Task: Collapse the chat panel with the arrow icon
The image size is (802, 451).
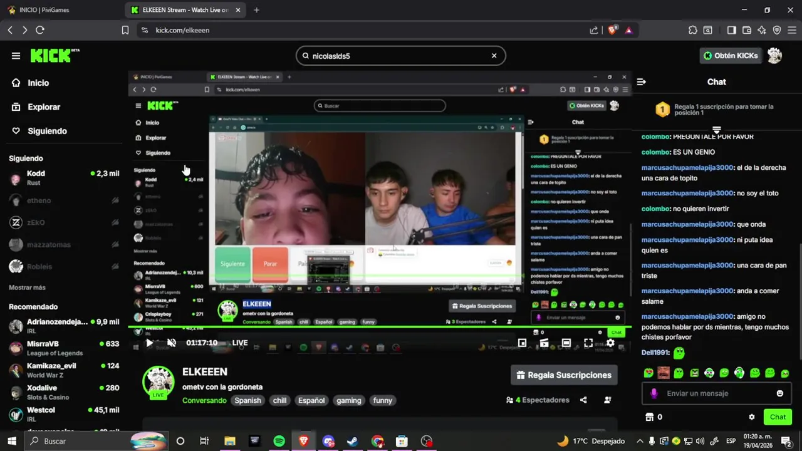Action: (641, 82)
